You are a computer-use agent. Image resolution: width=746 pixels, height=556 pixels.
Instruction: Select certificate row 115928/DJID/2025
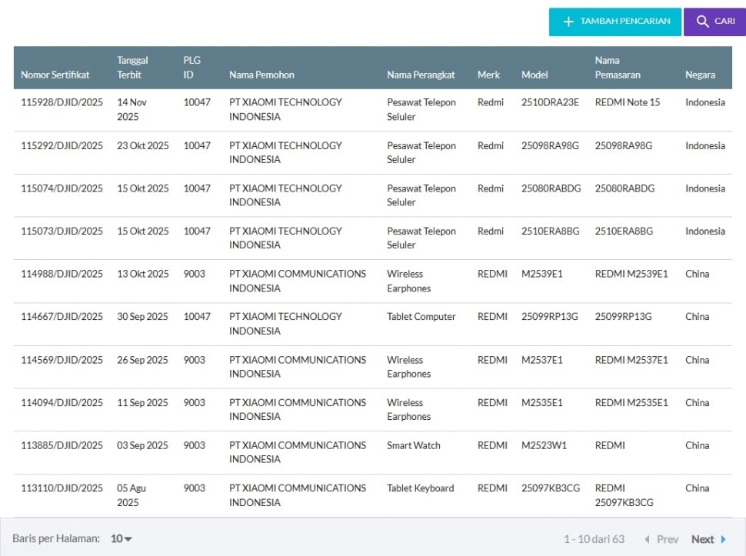(62, 102)
